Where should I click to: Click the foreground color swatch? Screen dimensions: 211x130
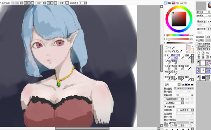click(188, 48)
